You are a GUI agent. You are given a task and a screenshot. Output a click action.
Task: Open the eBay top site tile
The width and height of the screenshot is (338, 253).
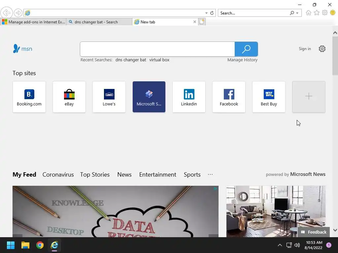click(69, 97)
